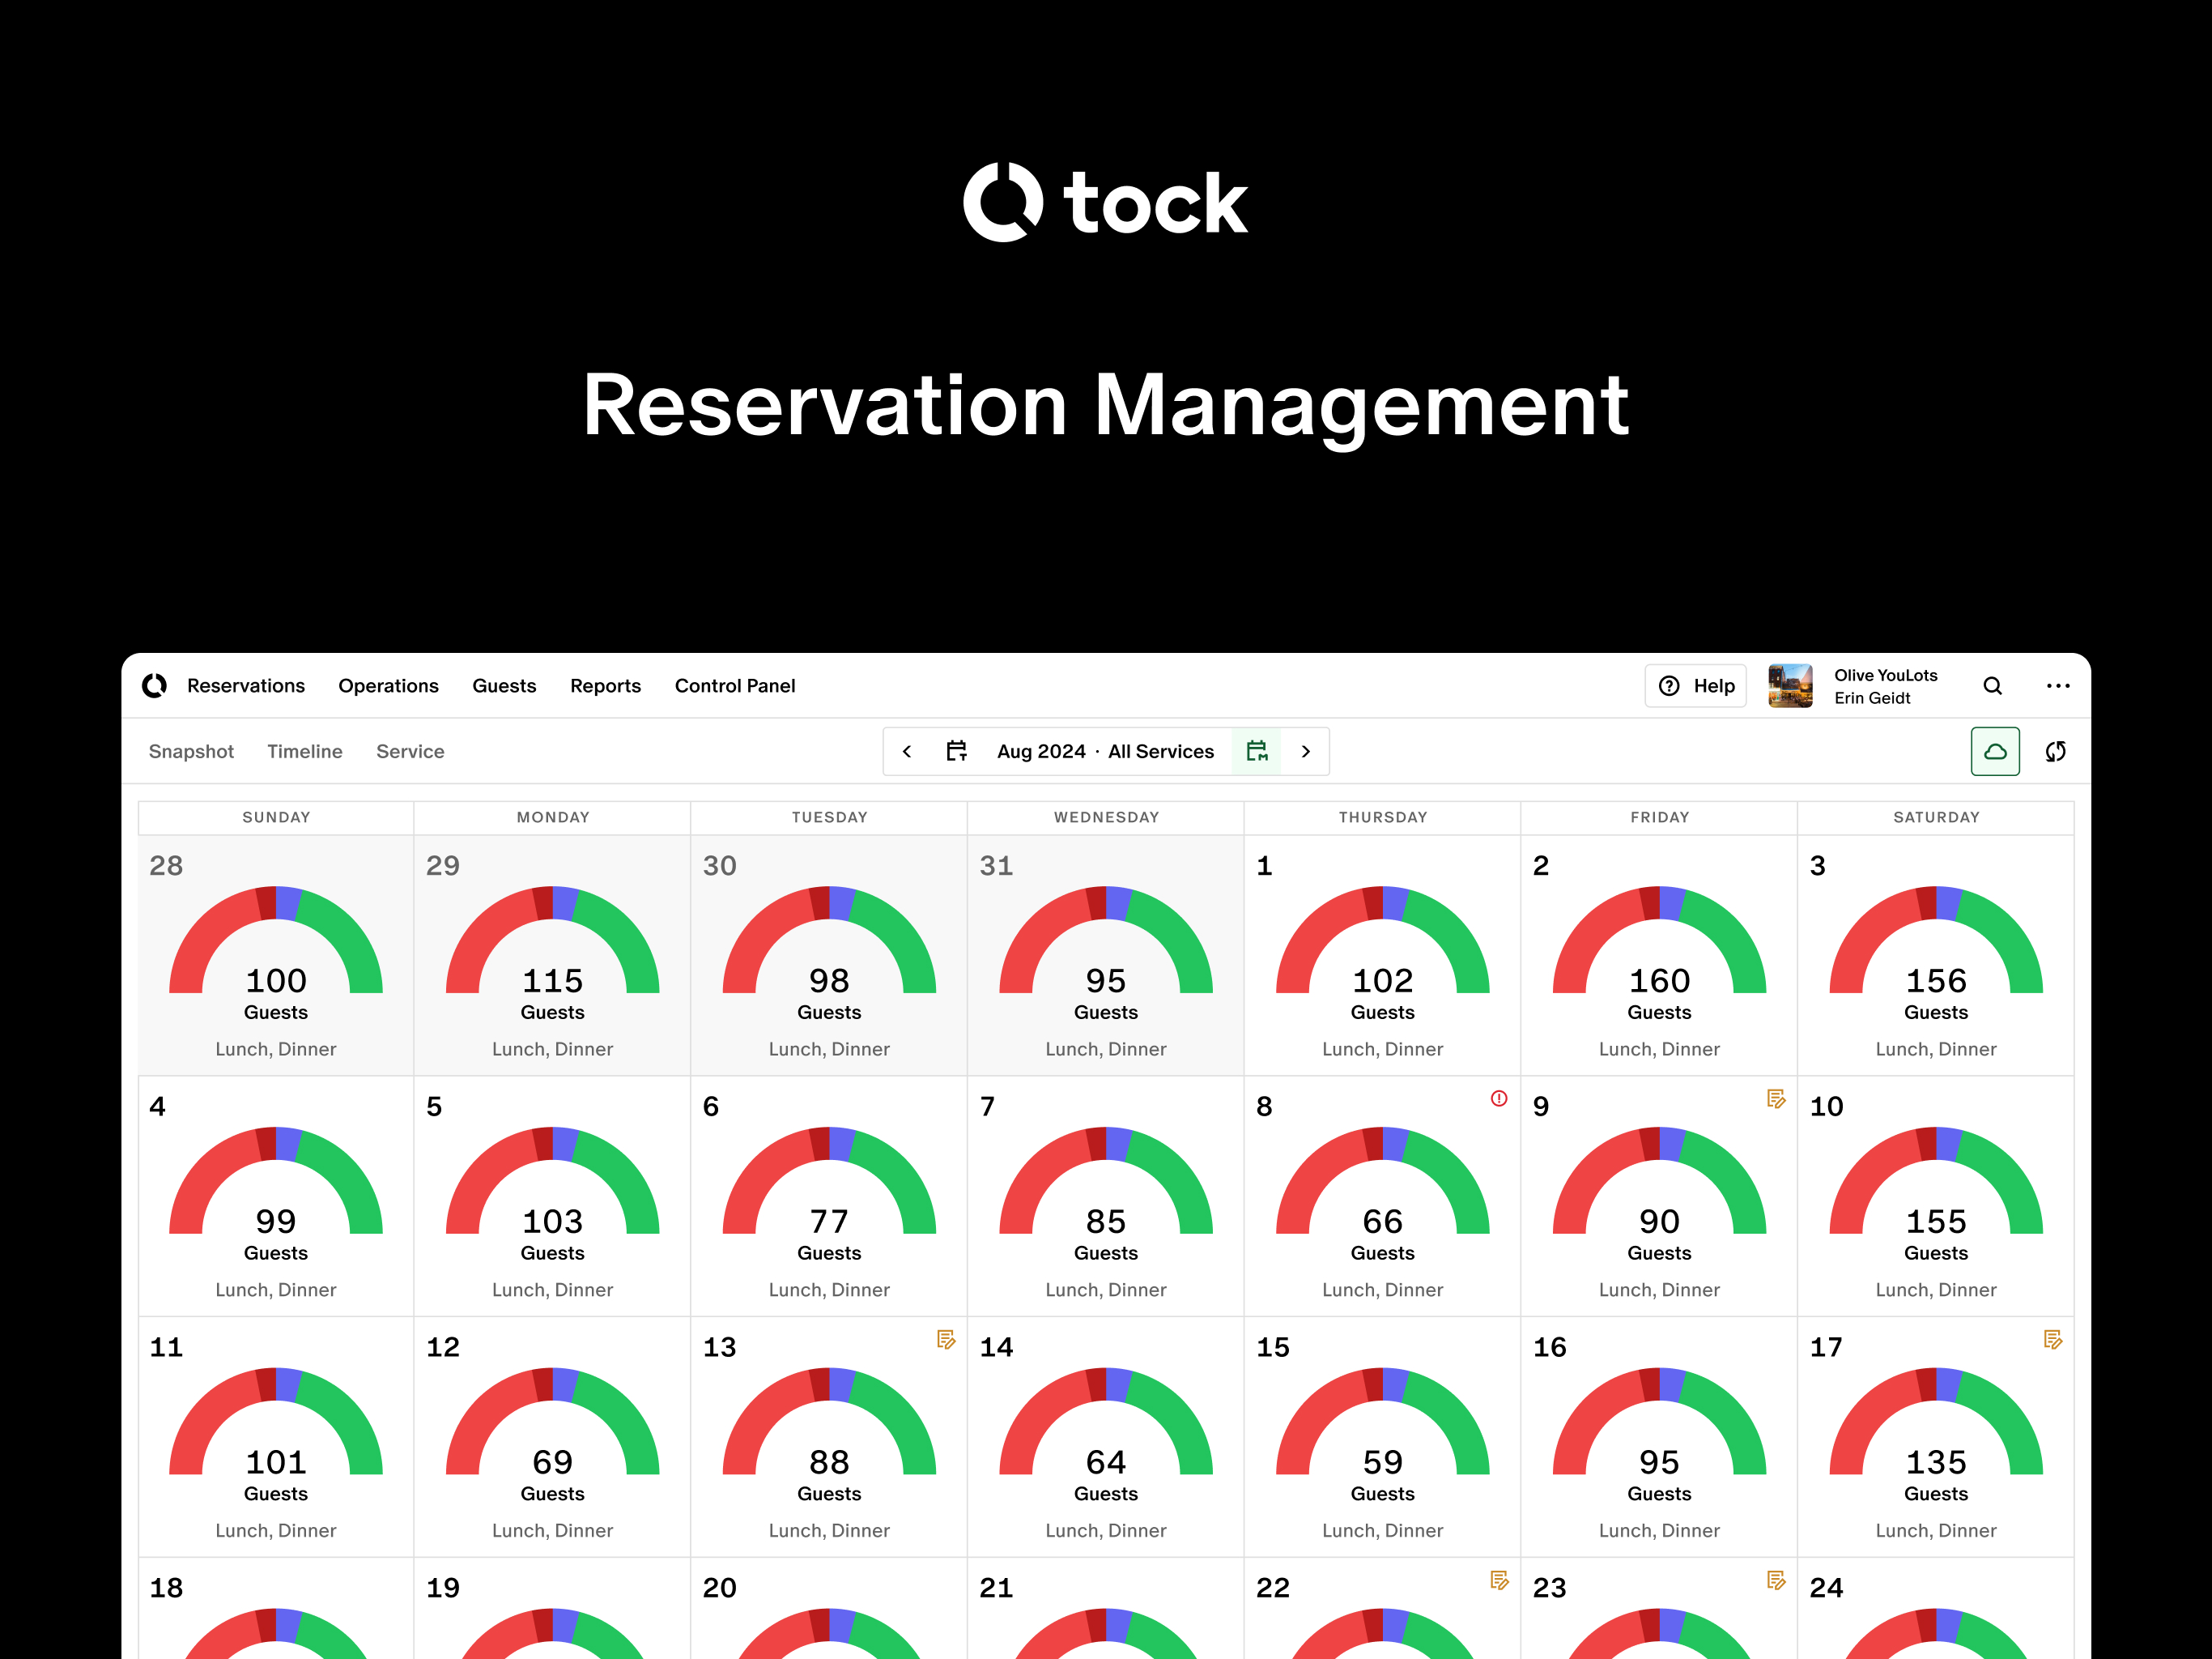Open August 11 showing 101 guests
The height and width of the screenshot is (1659, 2212).
click(276, 1437)
